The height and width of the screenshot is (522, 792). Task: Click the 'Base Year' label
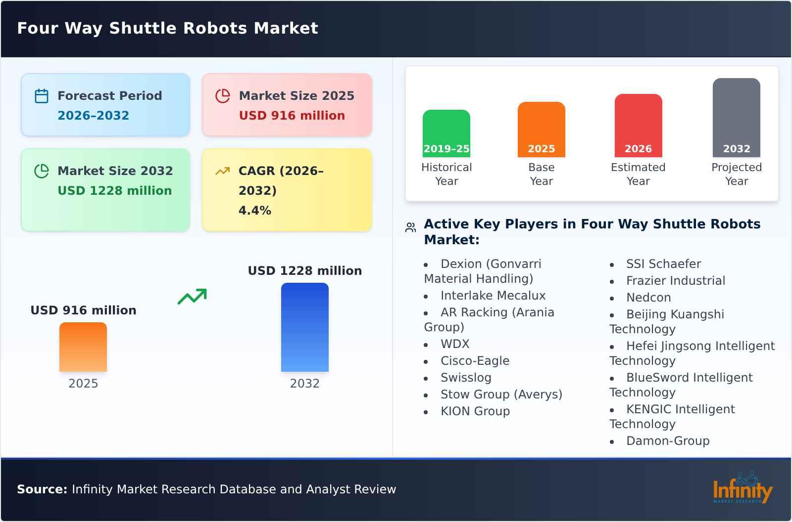coord(542,174)
